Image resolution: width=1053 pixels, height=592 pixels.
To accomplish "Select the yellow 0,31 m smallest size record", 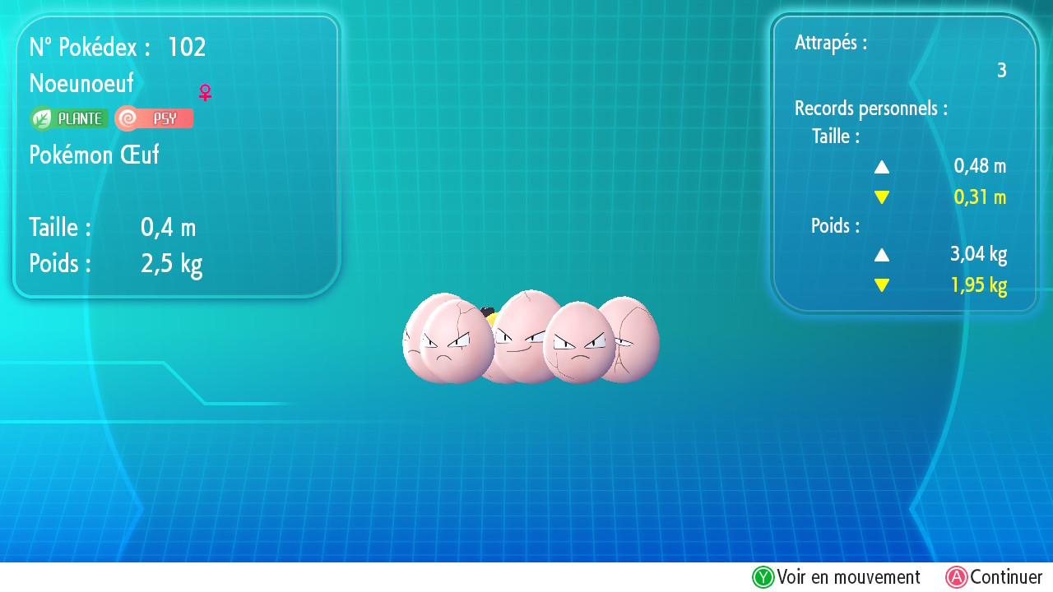I will (980, 197).
